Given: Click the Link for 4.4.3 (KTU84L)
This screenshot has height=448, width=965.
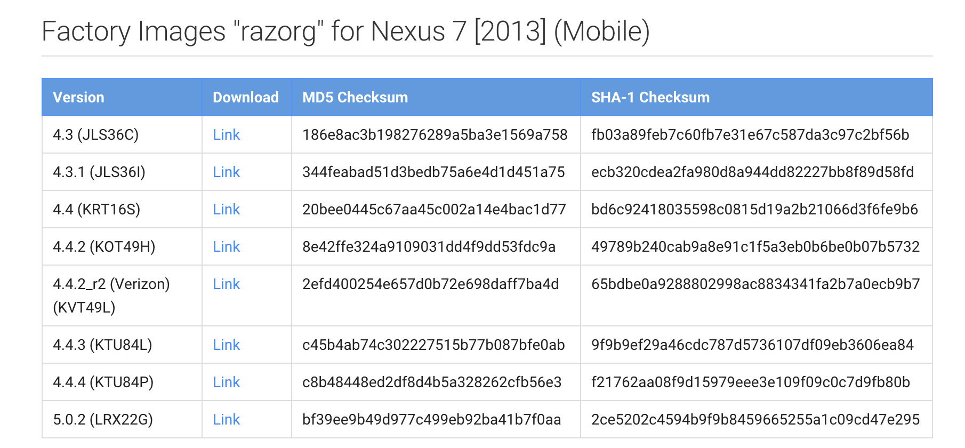Looking at the screenshot, I should coord(226,345).
